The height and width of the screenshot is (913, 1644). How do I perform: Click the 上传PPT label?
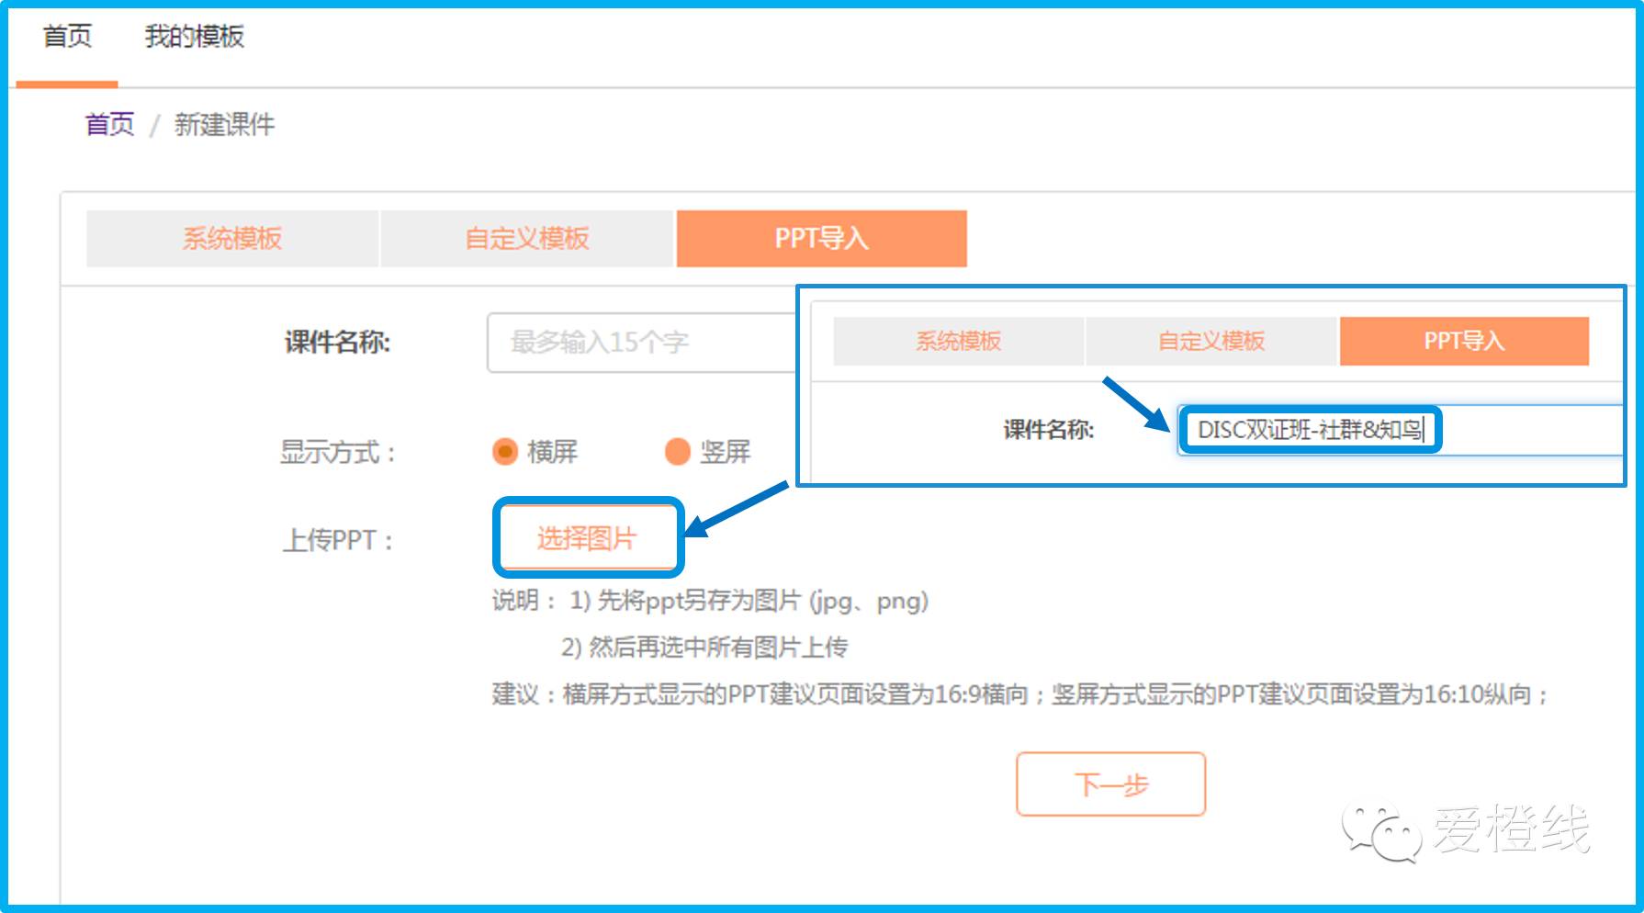click(337, 540)
